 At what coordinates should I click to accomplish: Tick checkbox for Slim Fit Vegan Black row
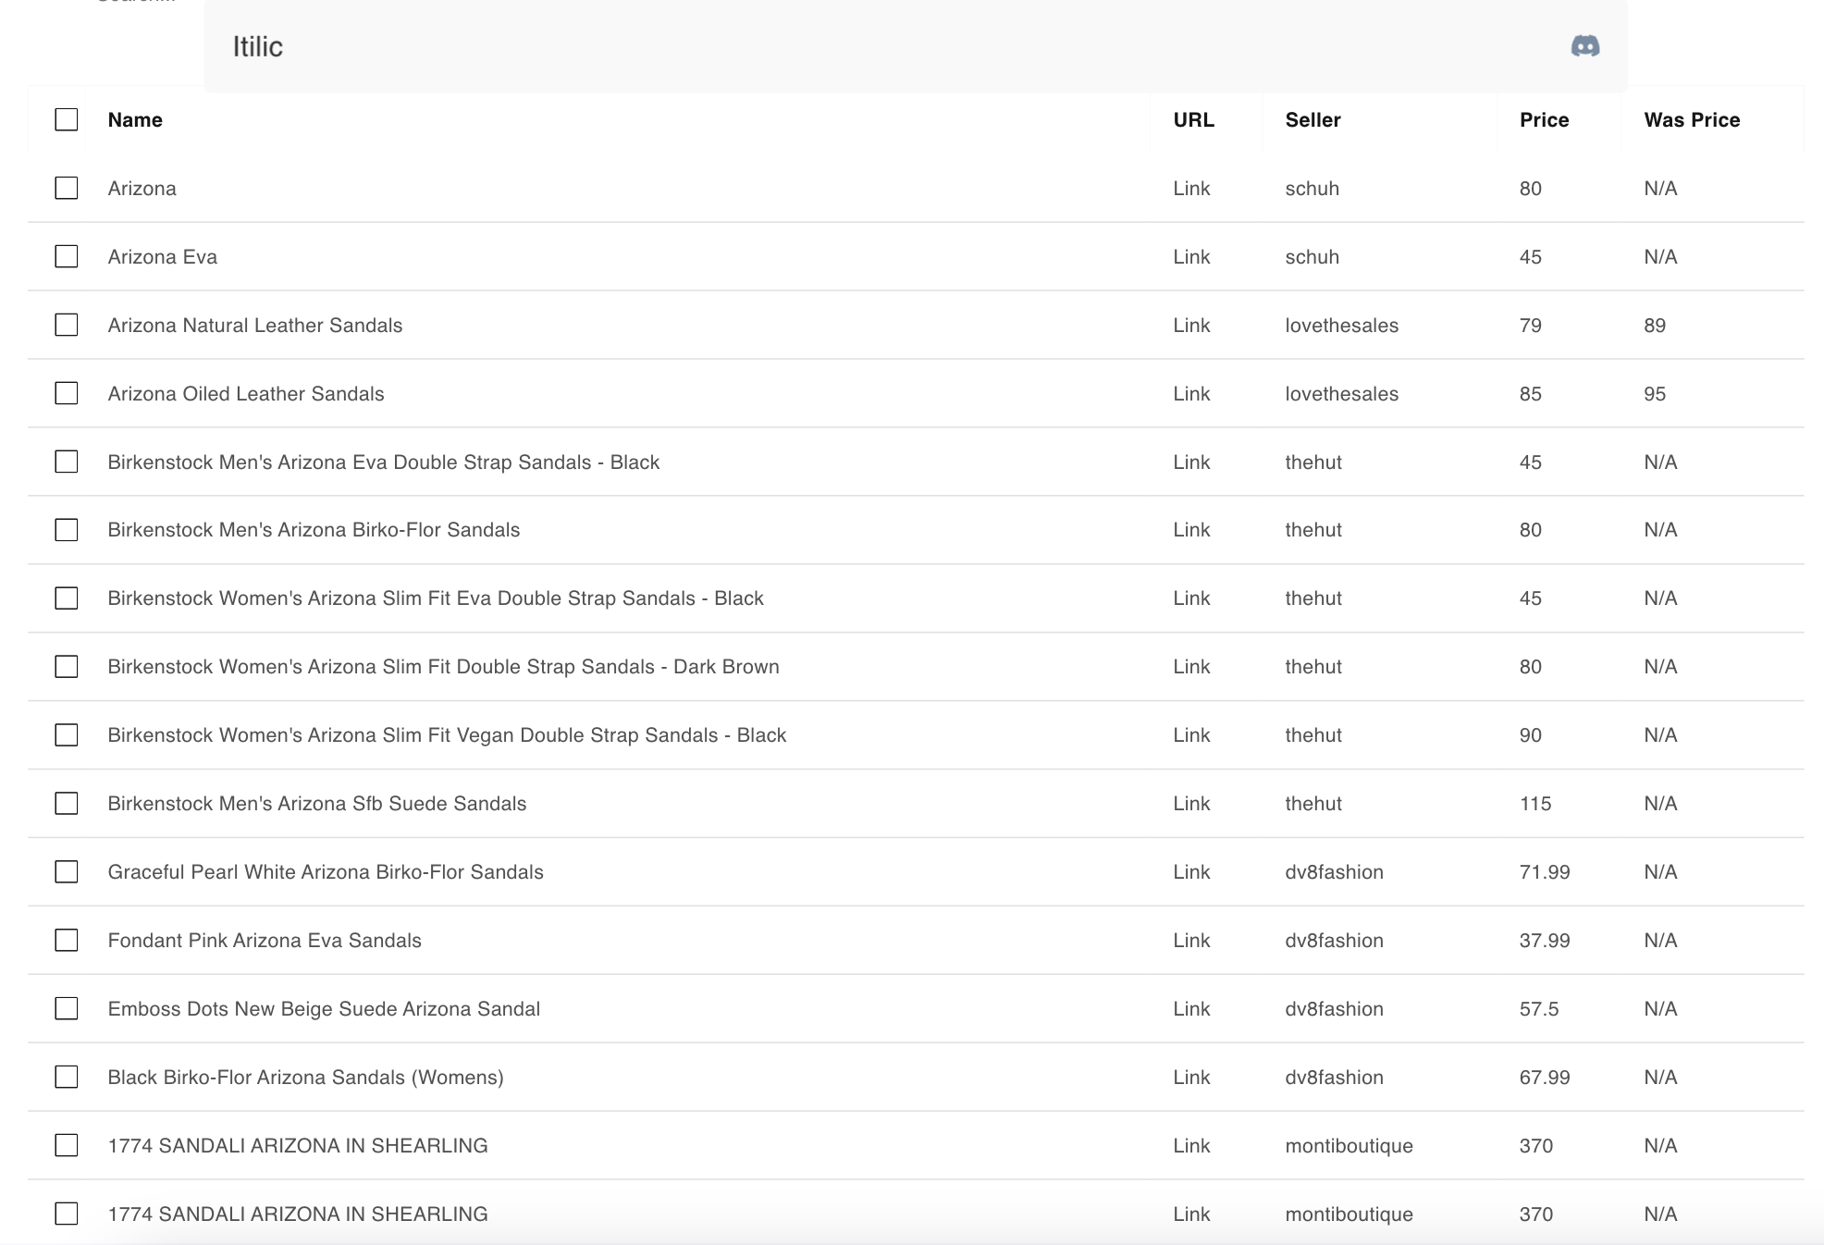pyautogui.click(x=67, y=735)
